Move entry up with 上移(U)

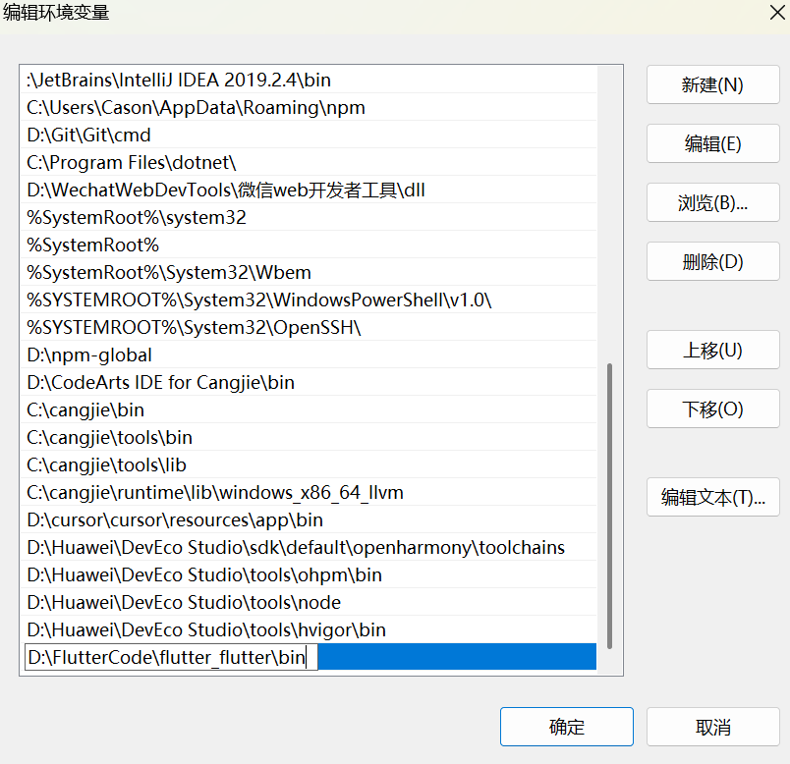tap(713, 350)
